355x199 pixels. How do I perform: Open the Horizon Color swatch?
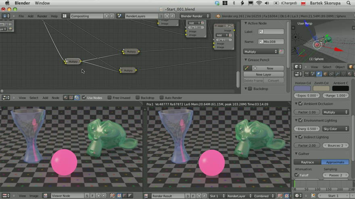pyautogui.click(x=302, y=88)
